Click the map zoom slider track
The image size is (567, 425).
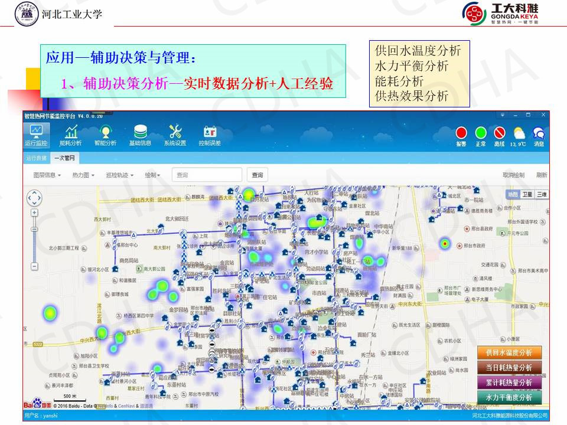click(x=34, y=239)
